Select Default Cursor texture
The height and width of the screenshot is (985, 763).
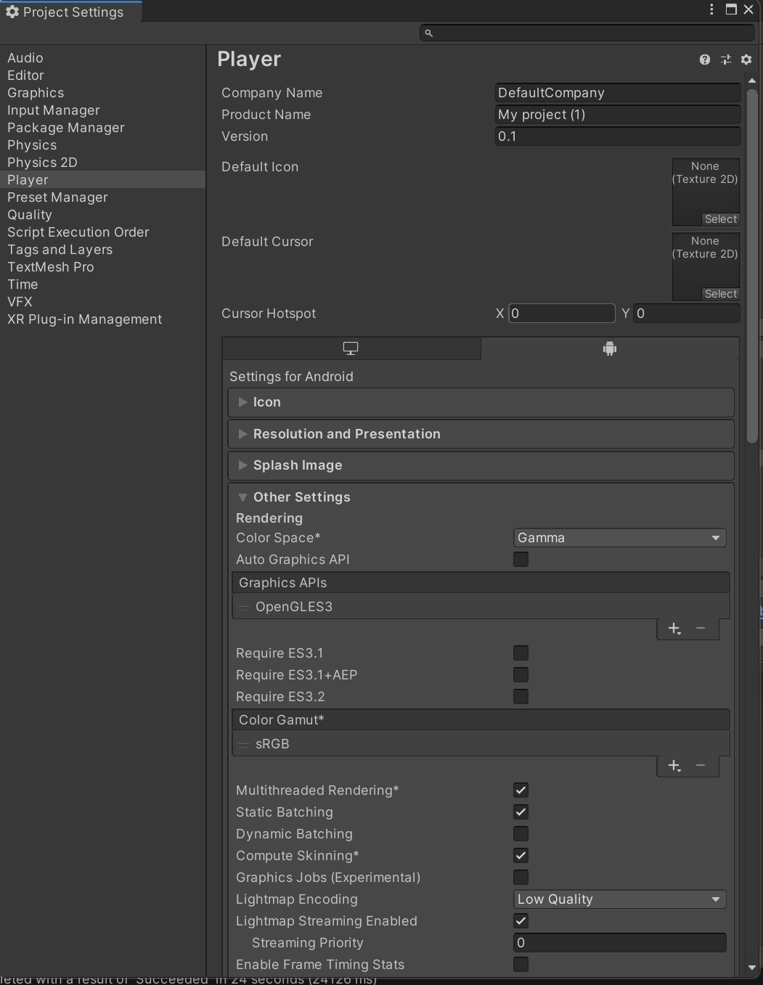click(x=720, y=294)
